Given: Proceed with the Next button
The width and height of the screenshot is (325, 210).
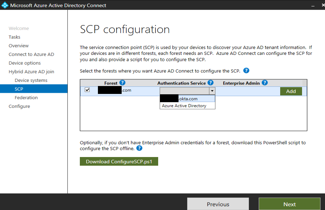Looking at the screenshot, I should tap(290, 204).
